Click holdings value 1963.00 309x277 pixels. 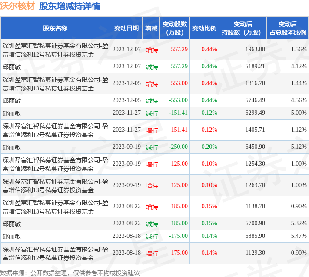tap(255, 49)
